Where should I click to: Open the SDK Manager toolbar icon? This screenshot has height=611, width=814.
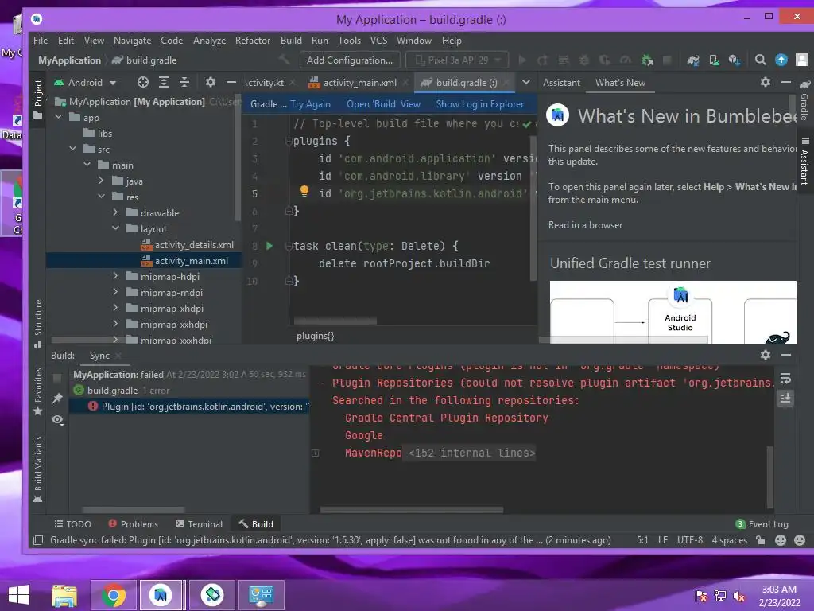coord(734,60)
